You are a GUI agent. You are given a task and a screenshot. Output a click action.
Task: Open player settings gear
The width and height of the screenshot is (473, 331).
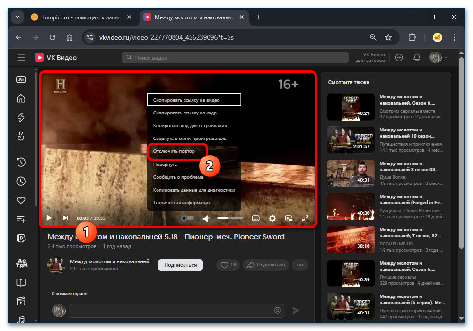(272, 218)
